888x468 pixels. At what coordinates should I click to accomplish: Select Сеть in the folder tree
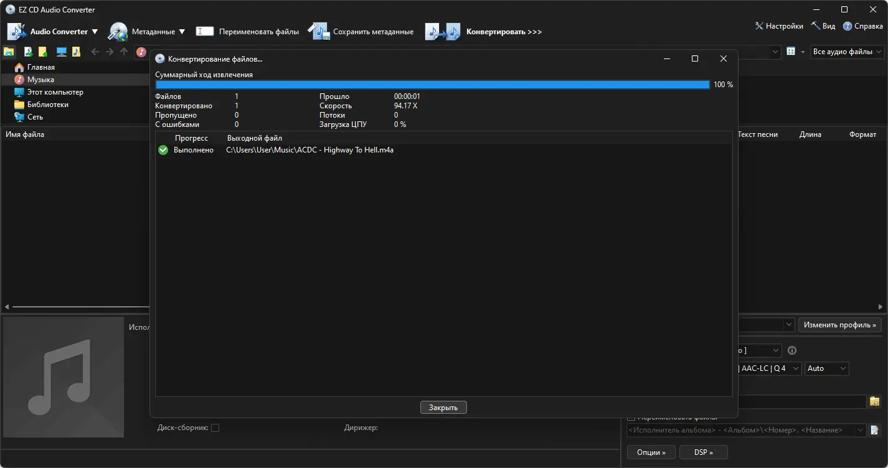coord(35,117)
